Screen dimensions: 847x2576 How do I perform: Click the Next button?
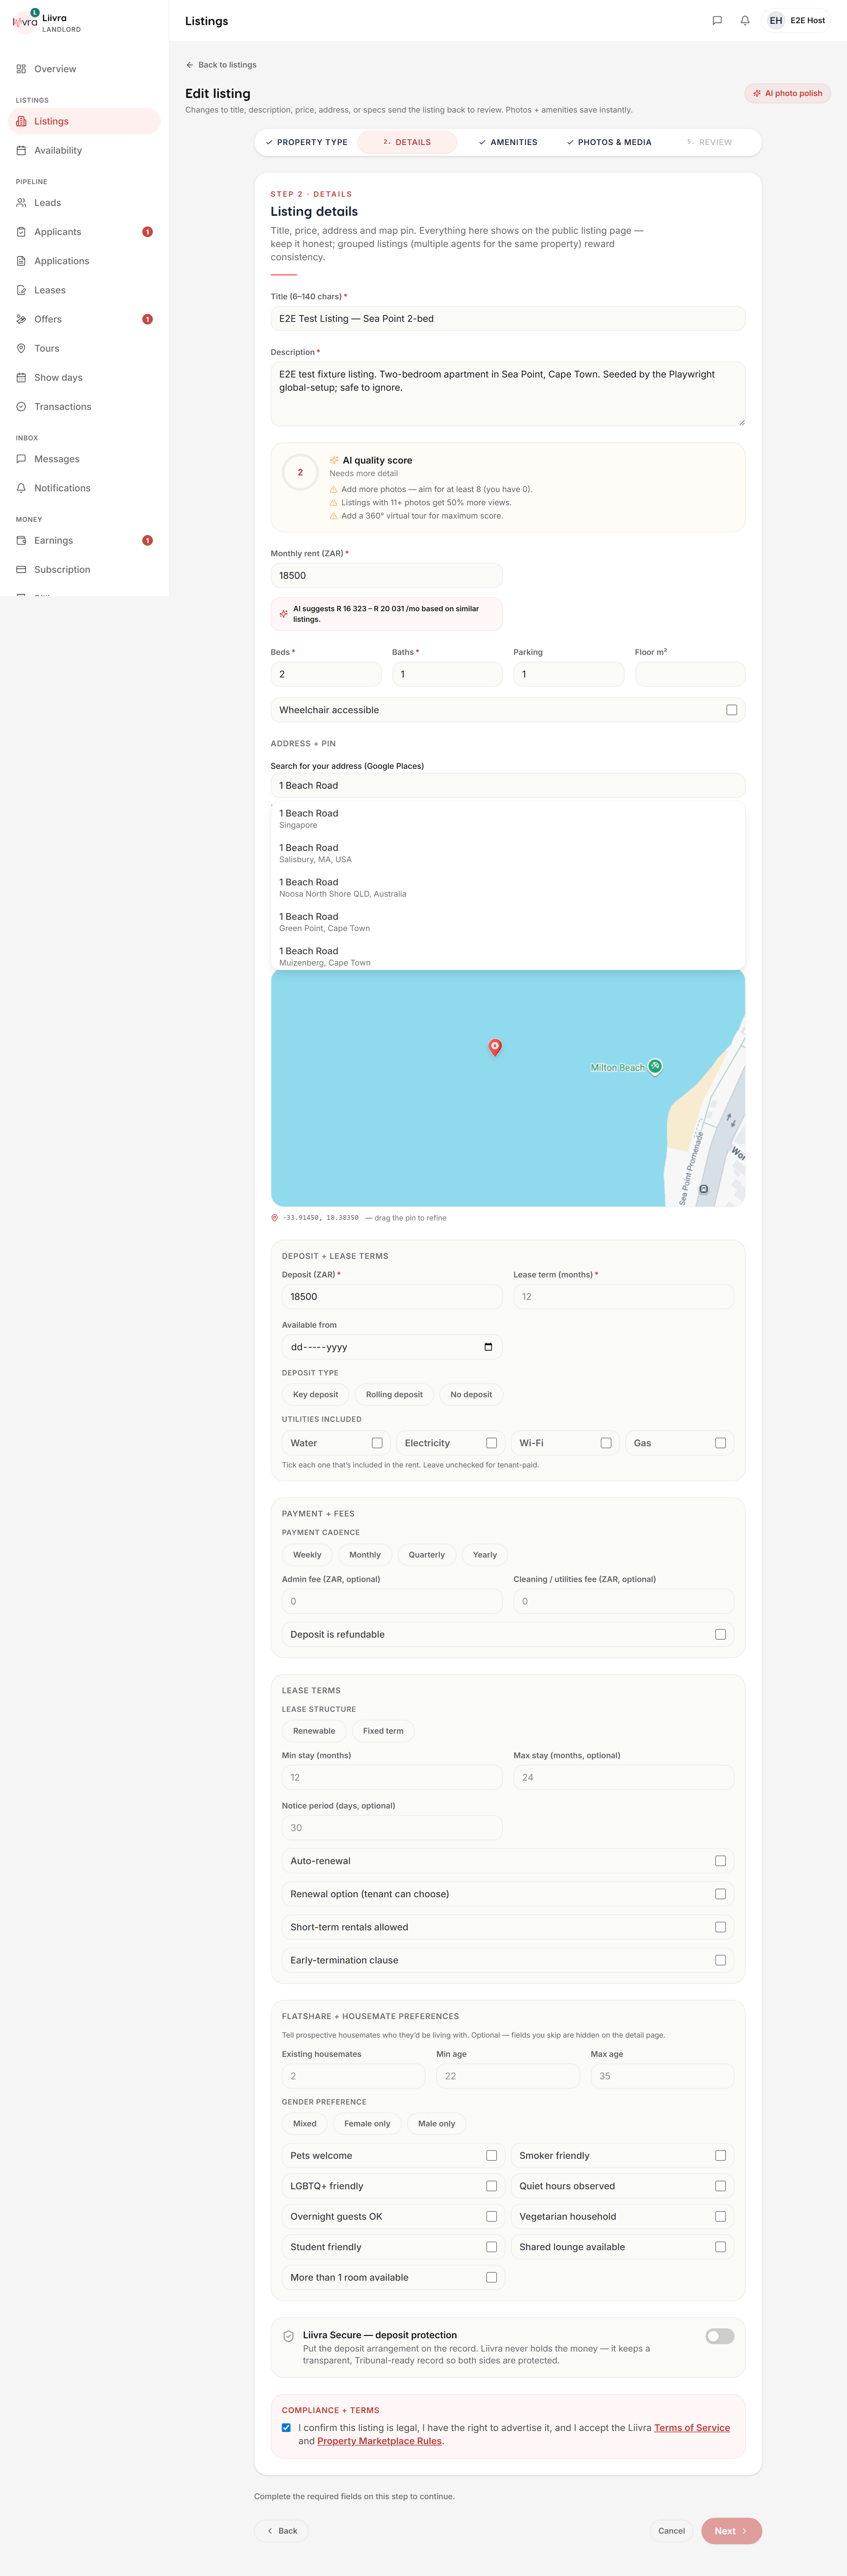[x=731, y=2531]
